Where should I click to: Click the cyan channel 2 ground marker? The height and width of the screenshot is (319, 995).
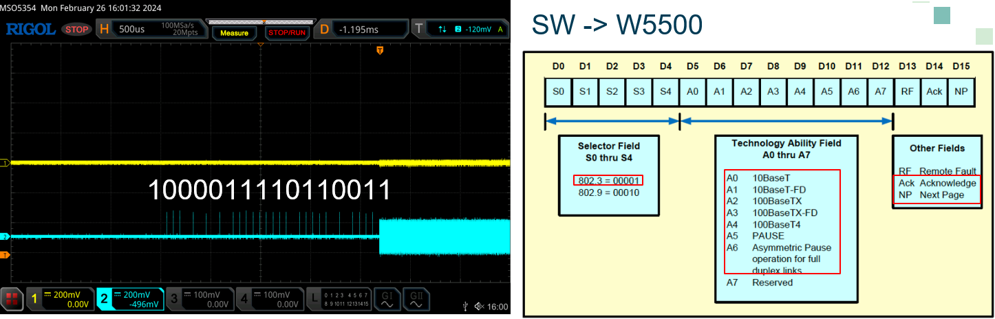coord(4,236)
